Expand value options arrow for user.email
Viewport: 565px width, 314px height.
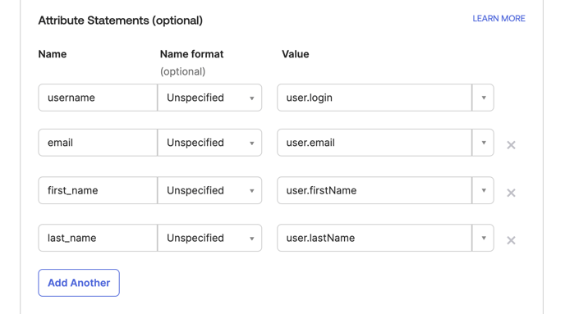pos(483,143)
